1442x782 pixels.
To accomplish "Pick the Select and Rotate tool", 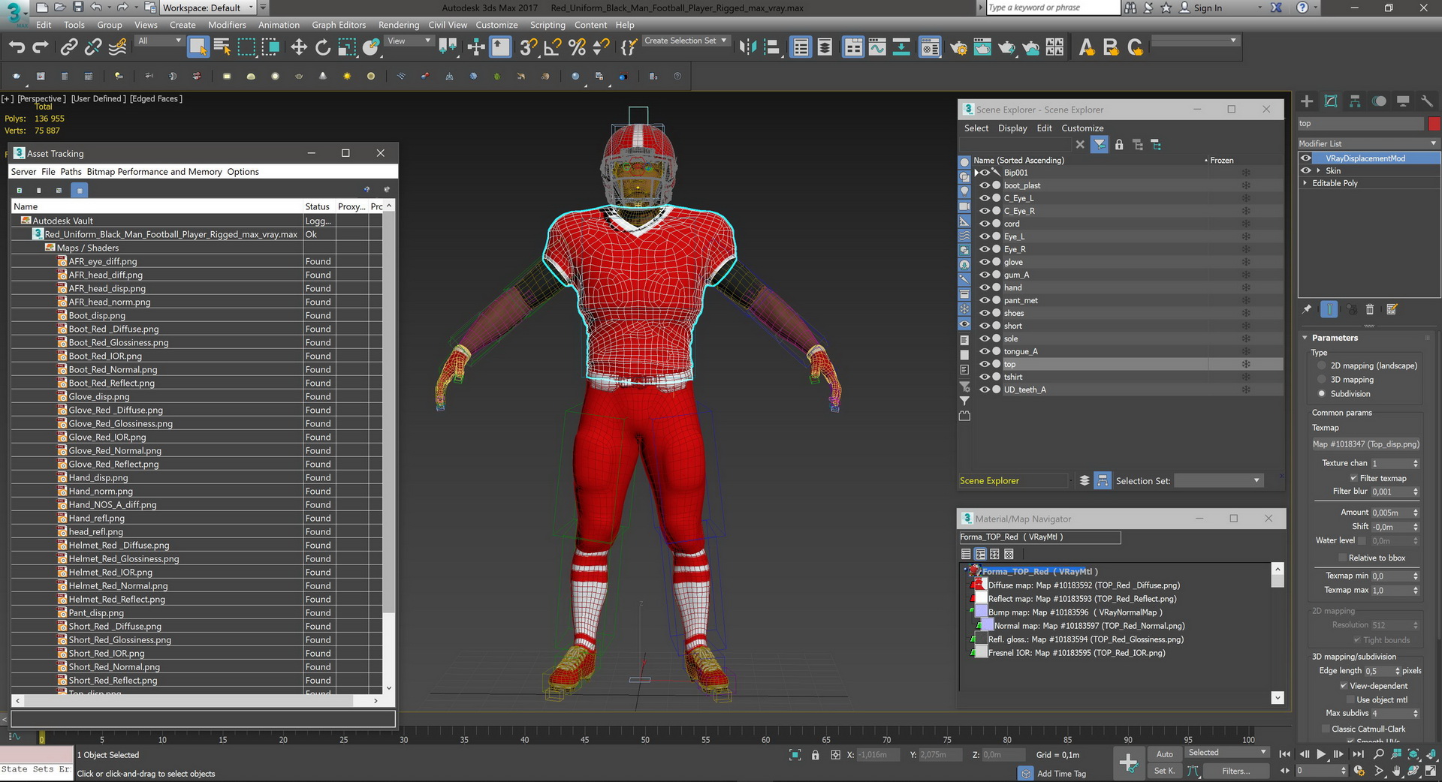I will 323,47.
